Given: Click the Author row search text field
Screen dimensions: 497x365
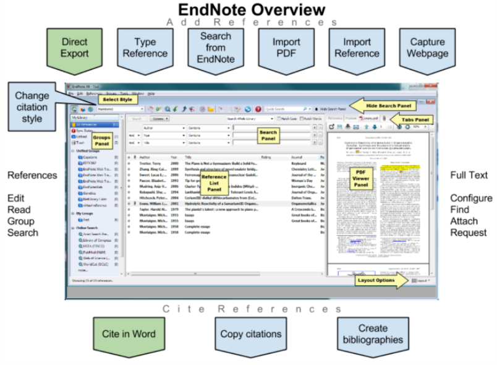Looking at the screenshot, I should tap(272, 128).
